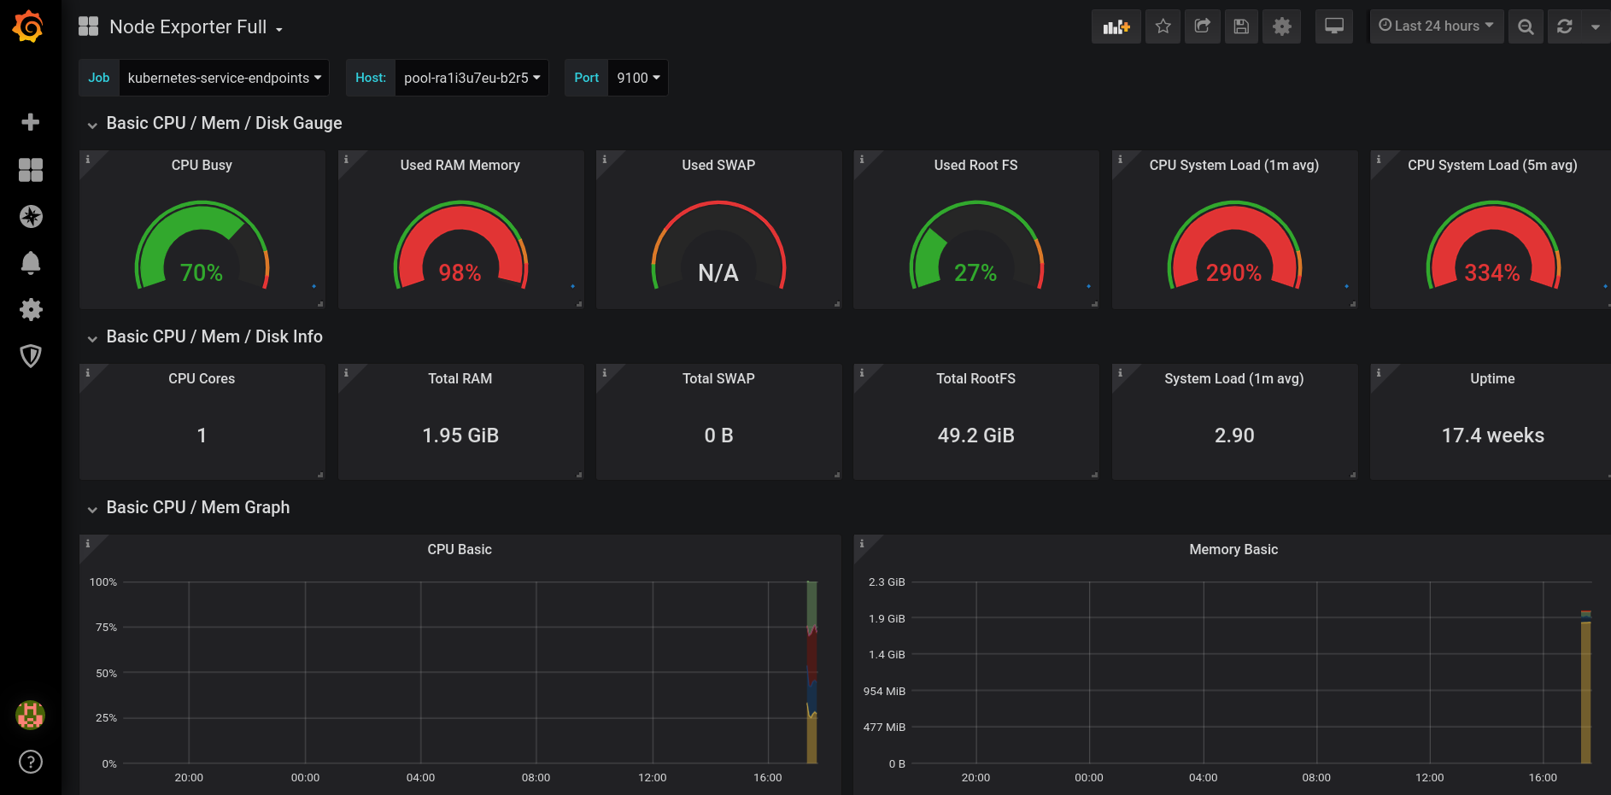The width and height of the screenshot is (1611, 795).
Task: Collapse the Basic CPU / Mem / Disk Gauge row
Action: click(94, 124)
